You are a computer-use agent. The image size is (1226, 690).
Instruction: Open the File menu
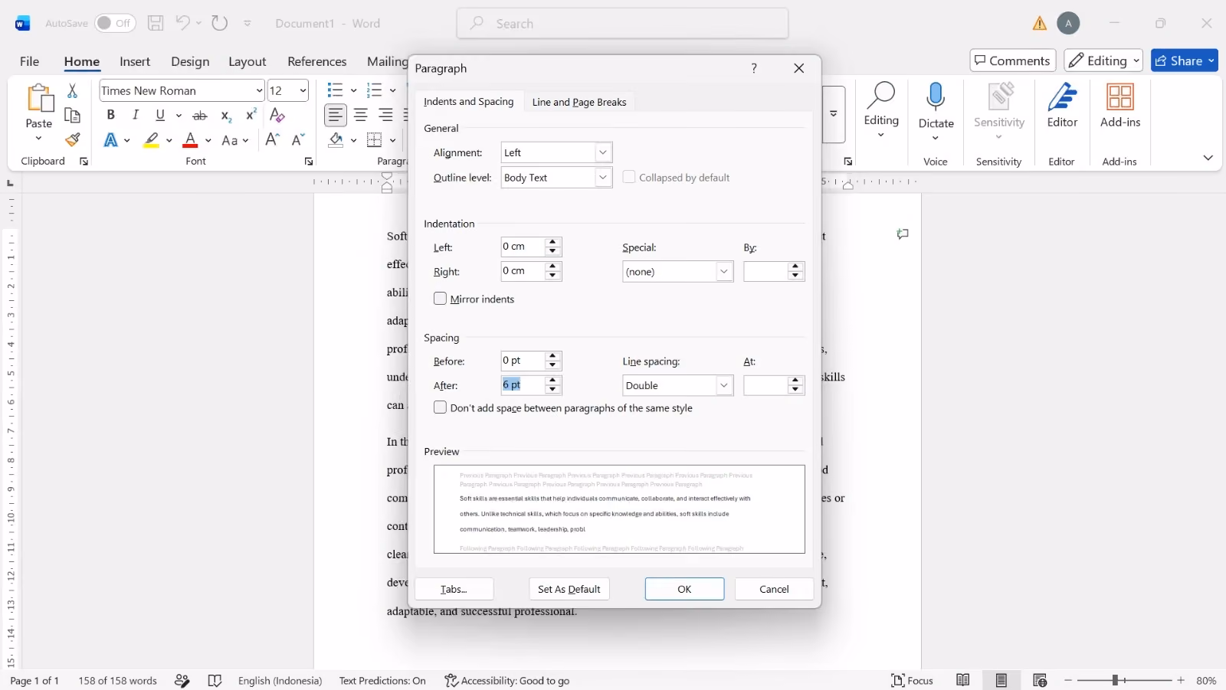29,61
